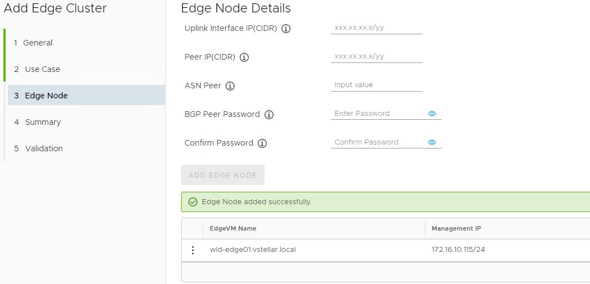Open info tooltip for ASN Peer
The image size is (590, 284).
pos(230,86)
